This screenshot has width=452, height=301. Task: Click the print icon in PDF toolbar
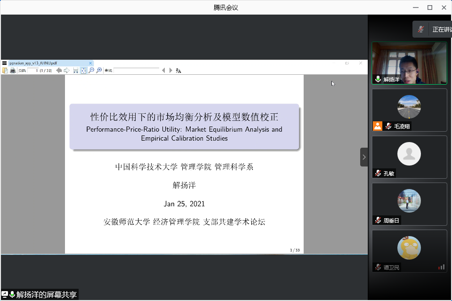click(13, 71)
